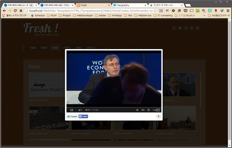Image resolution: width=232 pixels, height=148 pixels.
Task: Open the Adobe layout properties bookmark
Action: click(x=15, y=16)
